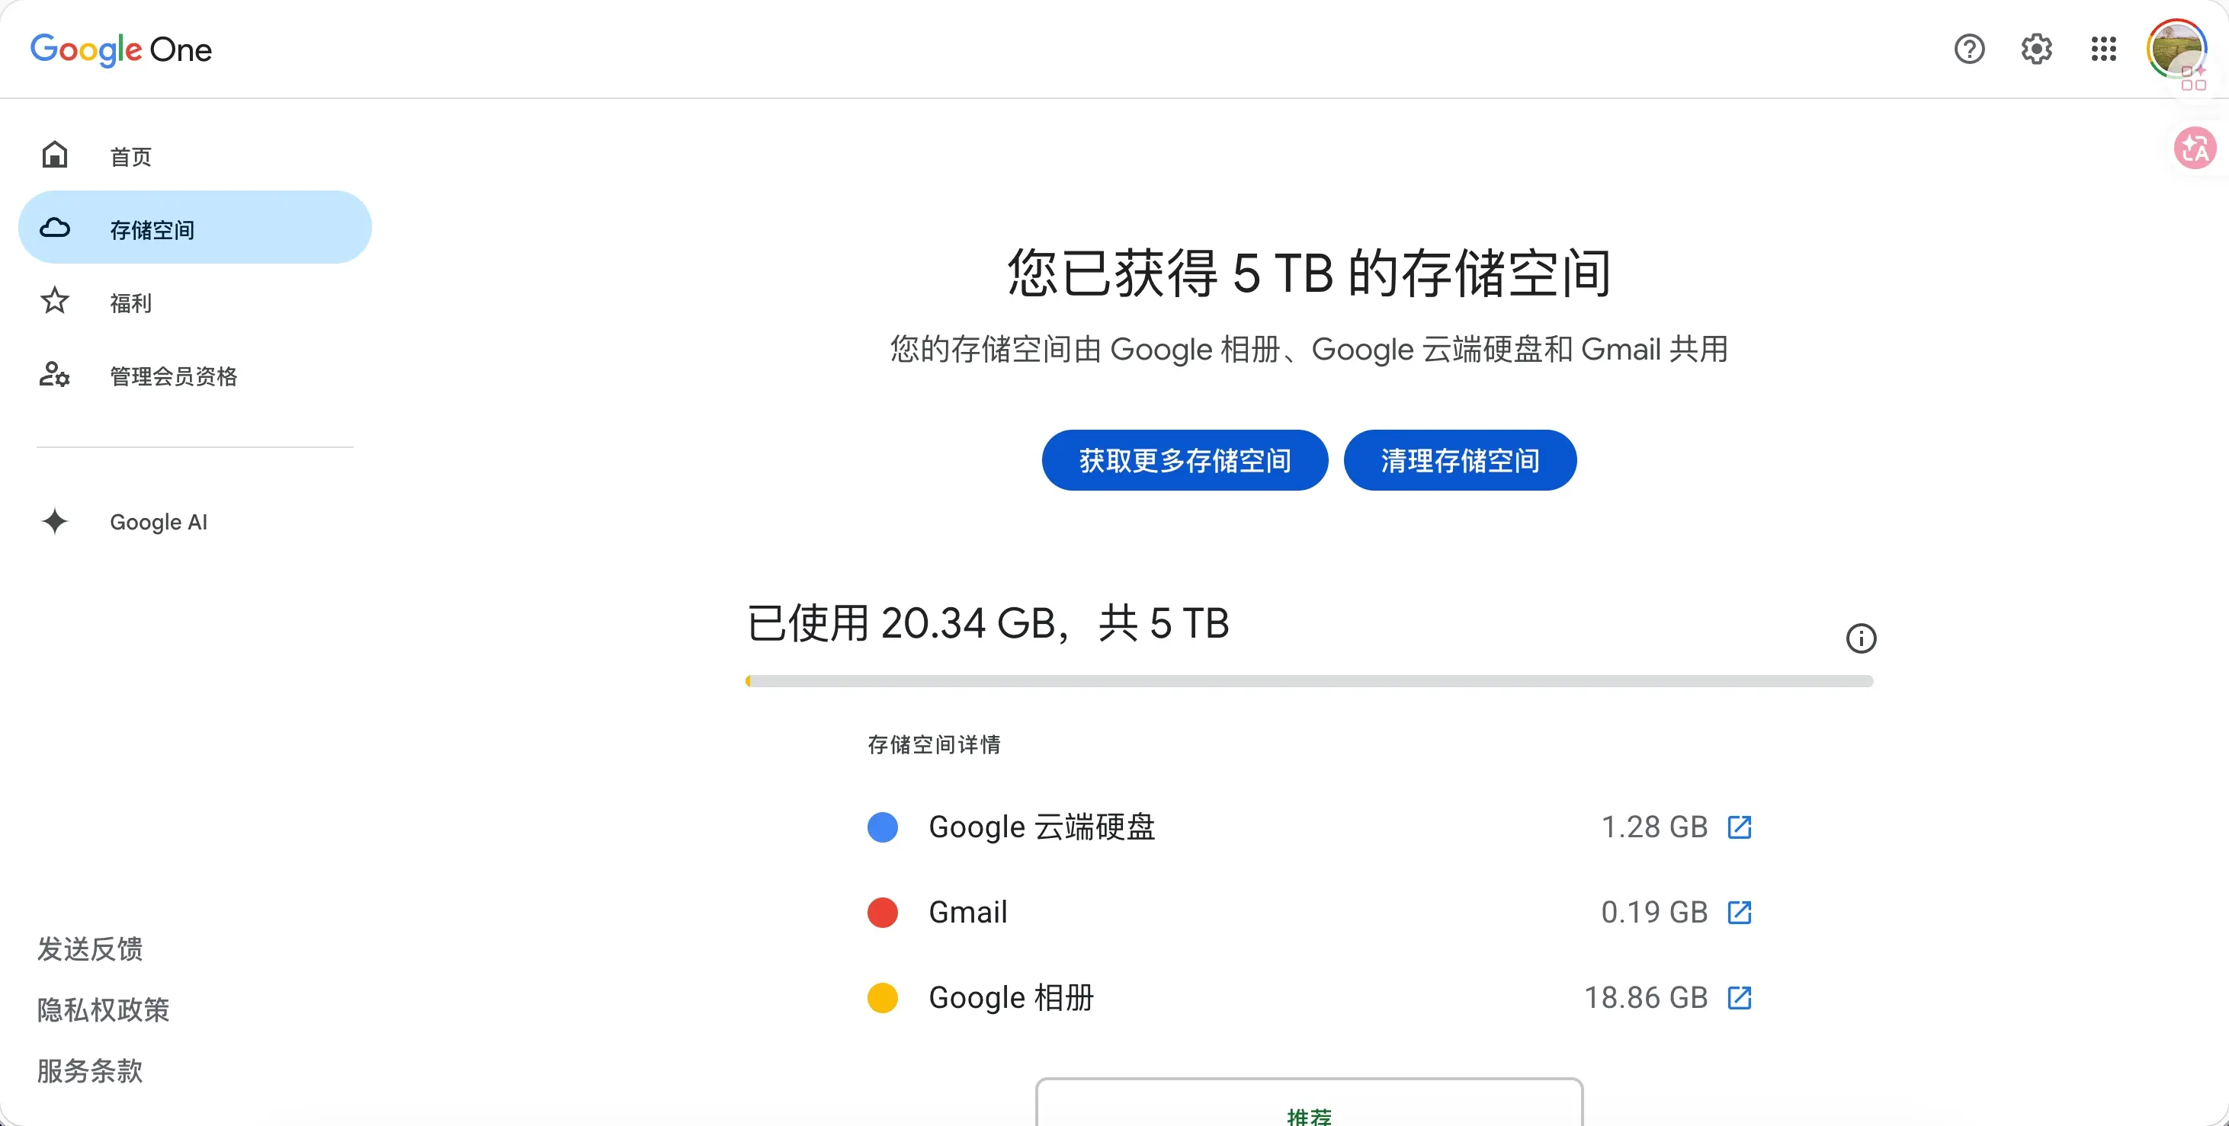
Task: Click the 1.28 GB value
Action: (x=1654, y=827)
